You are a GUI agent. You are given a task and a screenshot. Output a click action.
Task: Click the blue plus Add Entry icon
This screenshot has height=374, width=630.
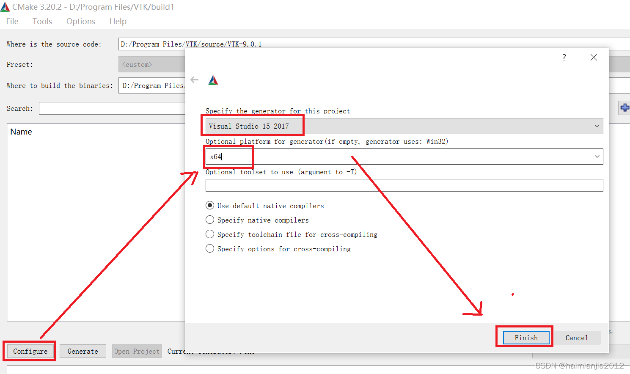click(x=624, y=108)
